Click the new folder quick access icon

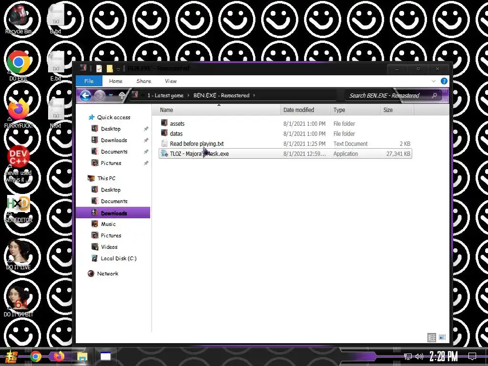pyautogui.click(x=110, y=69)
